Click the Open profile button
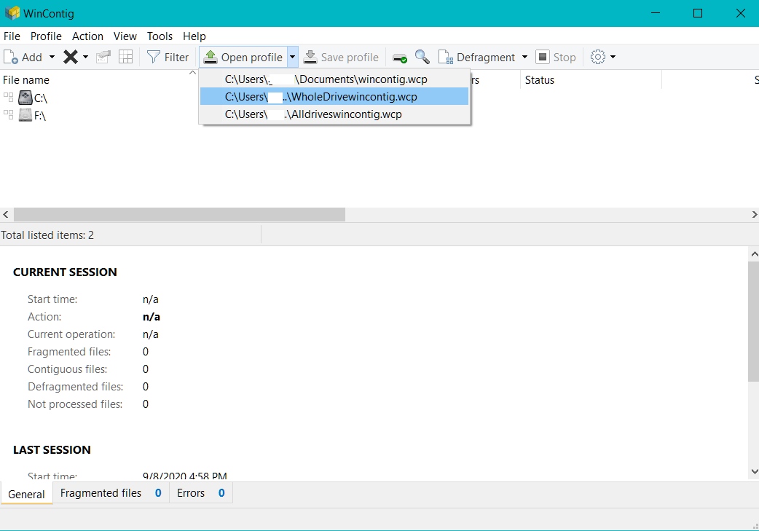 [x=243, y=57]
